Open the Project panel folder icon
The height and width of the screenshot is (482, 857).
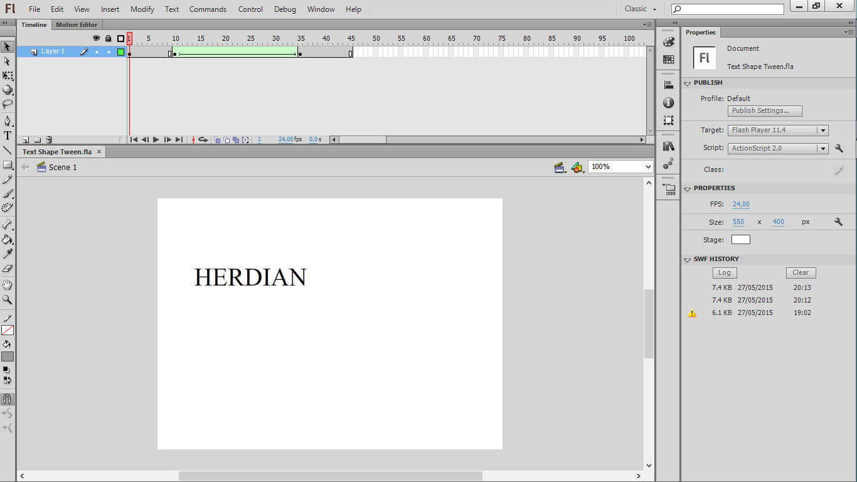tap(668, 188)
